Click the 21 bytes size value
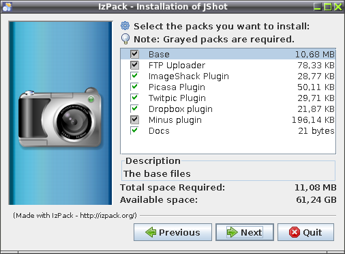345x254 pixels. click(316, 131)
